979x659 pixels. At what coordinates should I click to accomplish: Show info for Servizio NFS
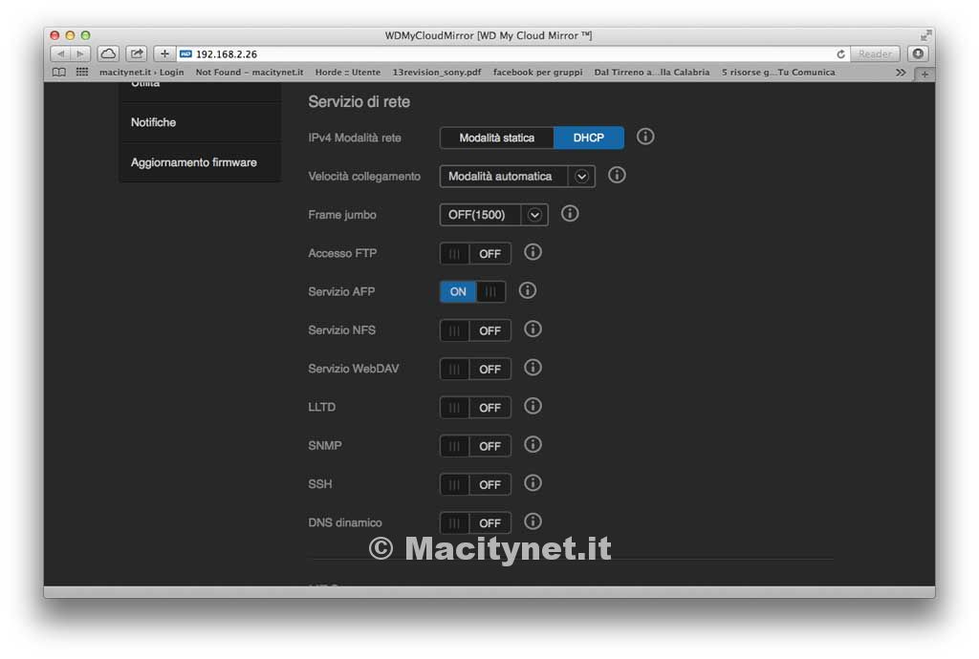(533, 329)
